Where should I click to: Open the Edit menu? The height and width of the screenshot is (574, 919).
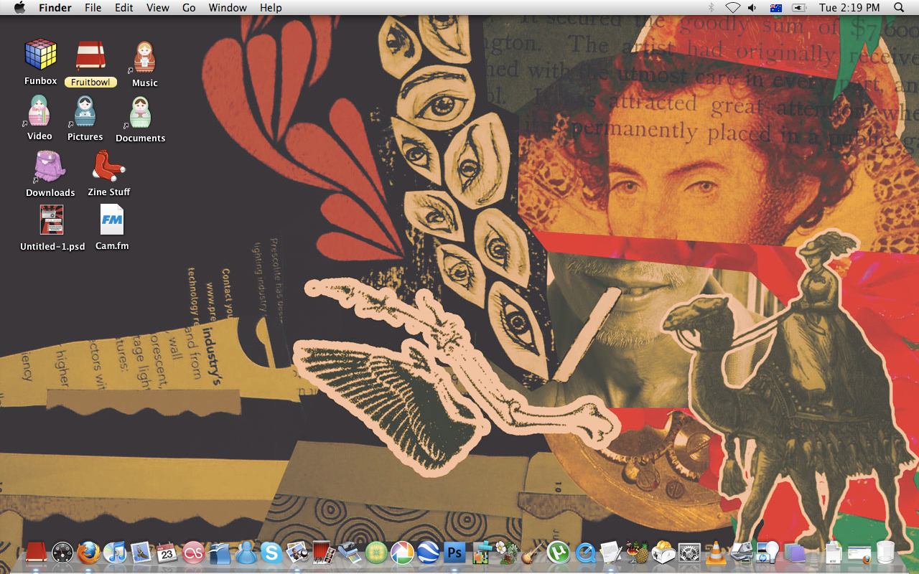pyautogui.click(x=124, y=8)
